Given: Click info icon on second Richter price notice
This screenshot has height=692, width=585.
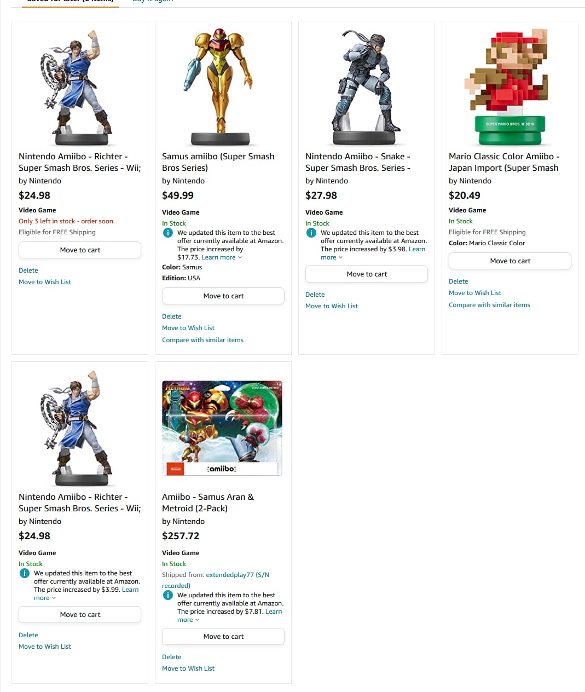Looking at the screenshot, I should click(25, 573).
